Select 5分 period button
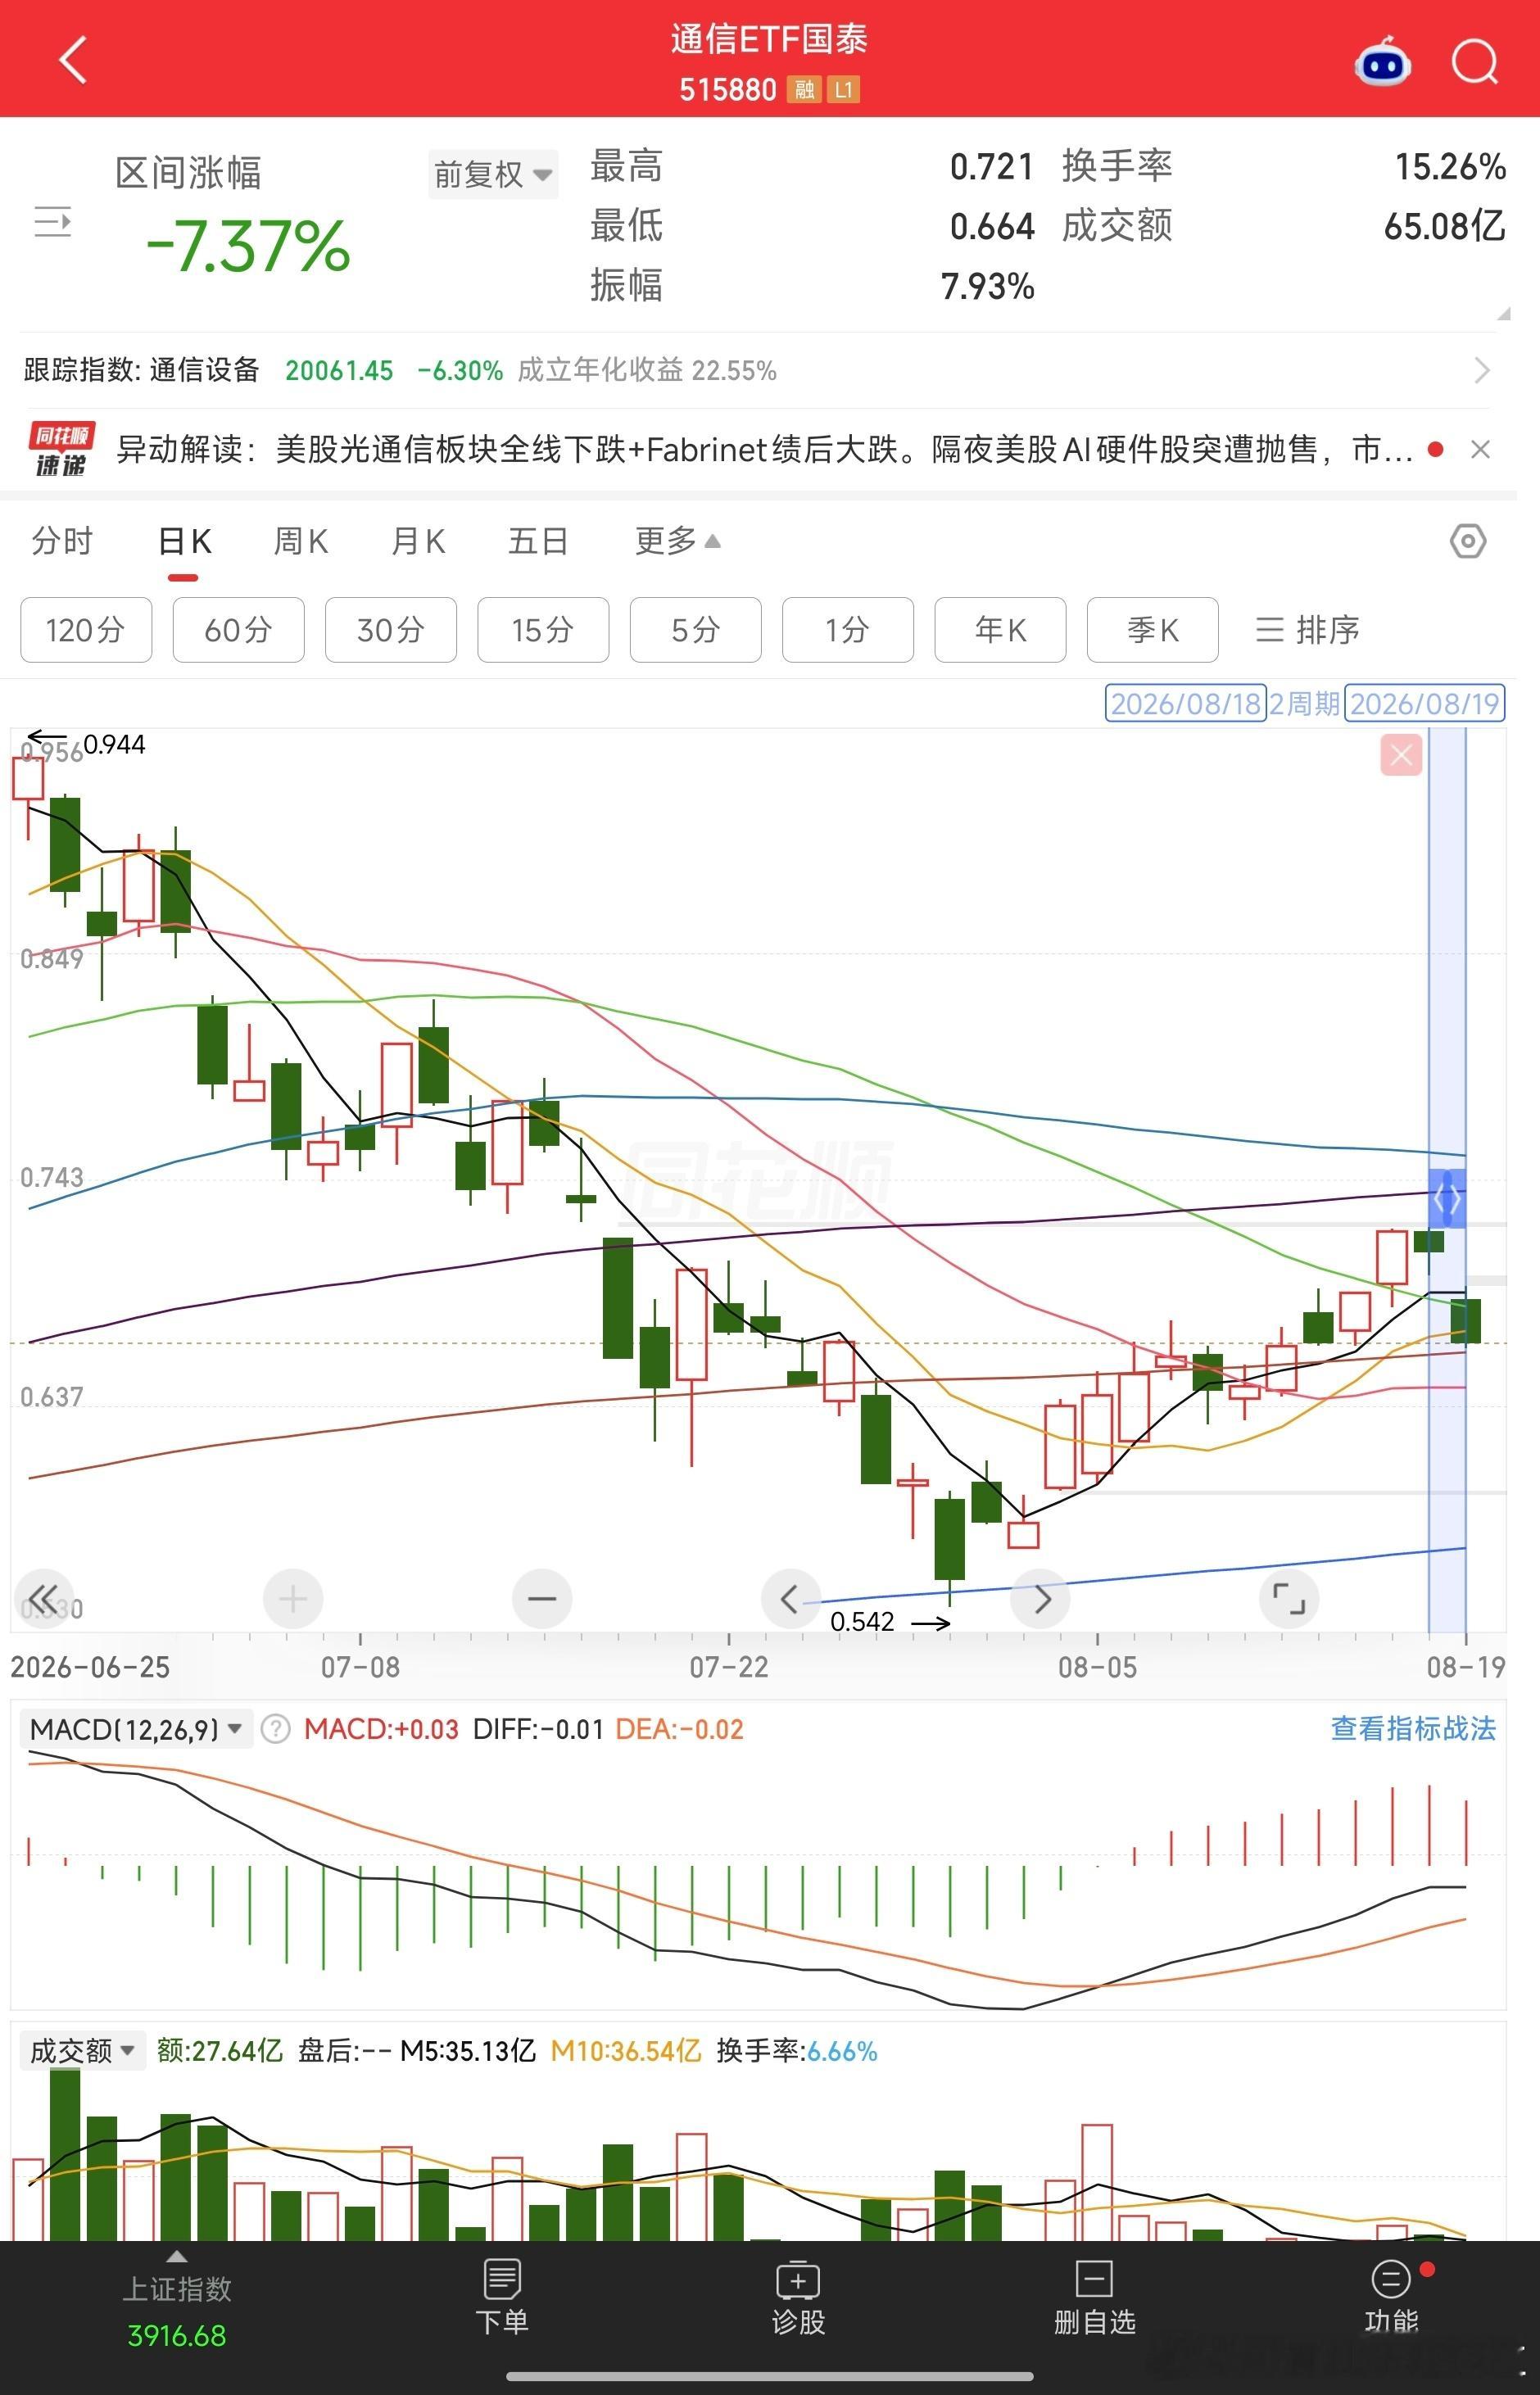This screenshot has height=2395, width=1540. (695, 630)
